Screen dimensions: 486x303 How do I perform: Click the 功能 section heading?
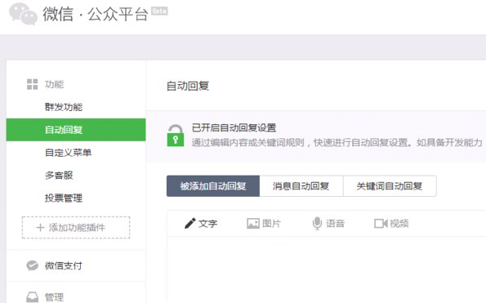tap(54, 84)
